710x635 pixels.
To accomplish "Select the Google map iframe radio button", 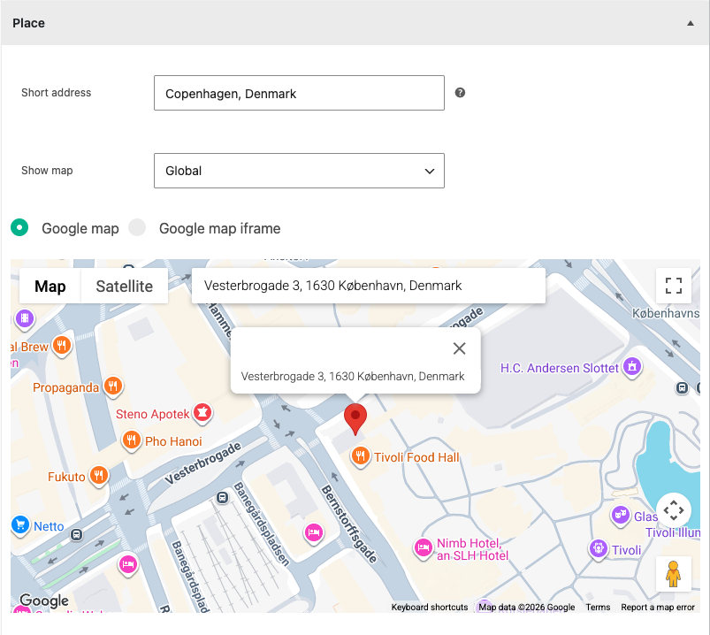I will pyautogui.click(x=137, y=227).
